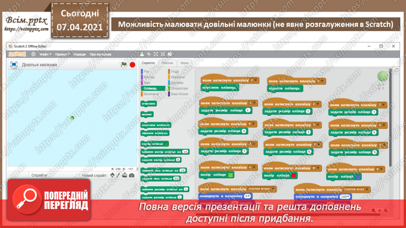Viewport: 406px width, 228px height.
Task: Open the block help tool
Action: [x=170, y=54]
